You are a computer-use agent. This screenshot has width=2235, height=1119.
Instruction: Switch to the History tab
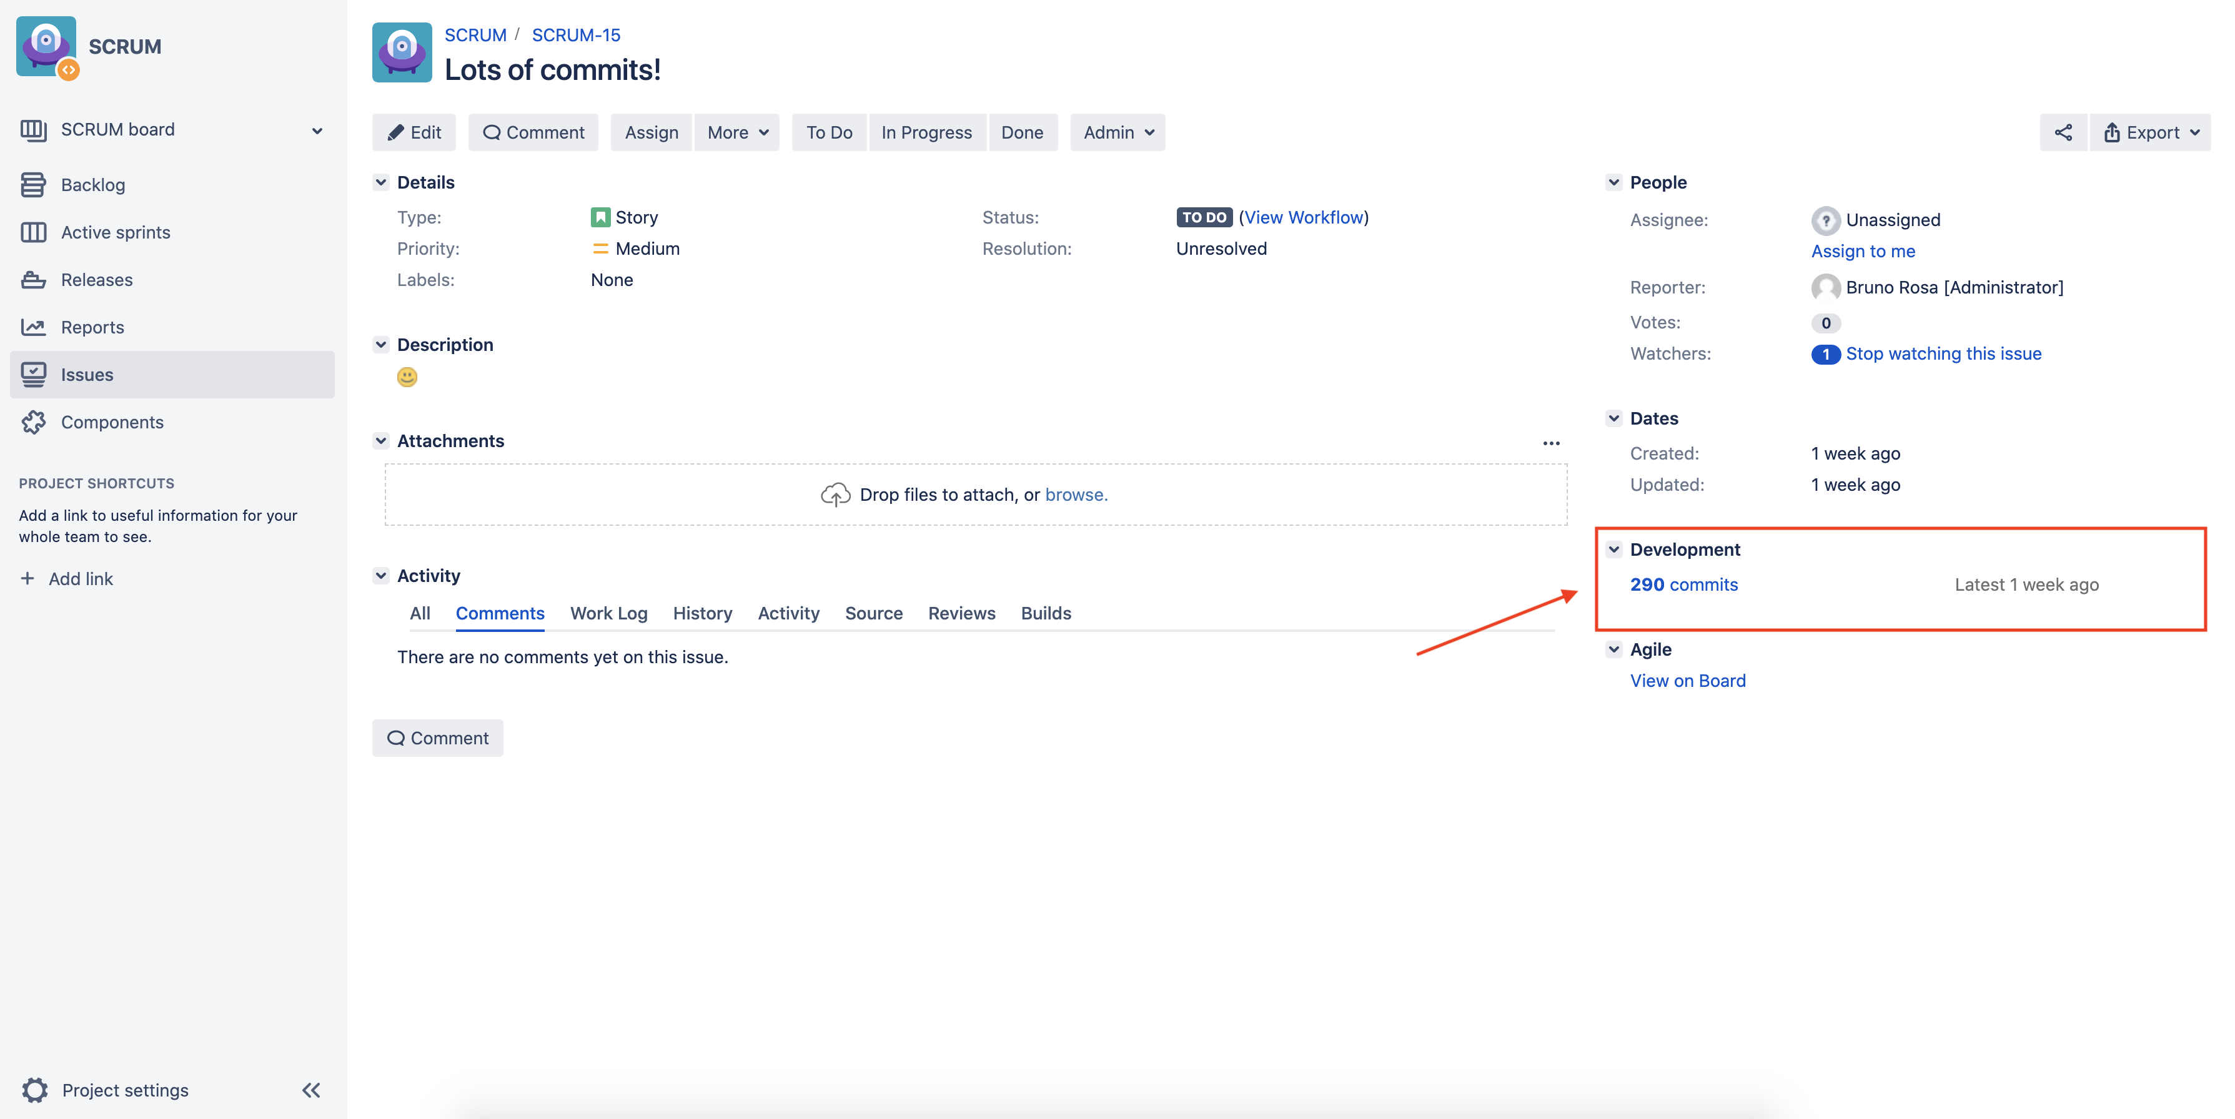click(x=702, y=613)
